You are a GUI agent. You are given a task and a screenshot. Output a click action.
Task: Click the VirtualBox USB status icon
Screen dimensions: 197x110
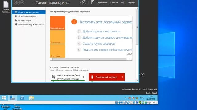point(128,103)
